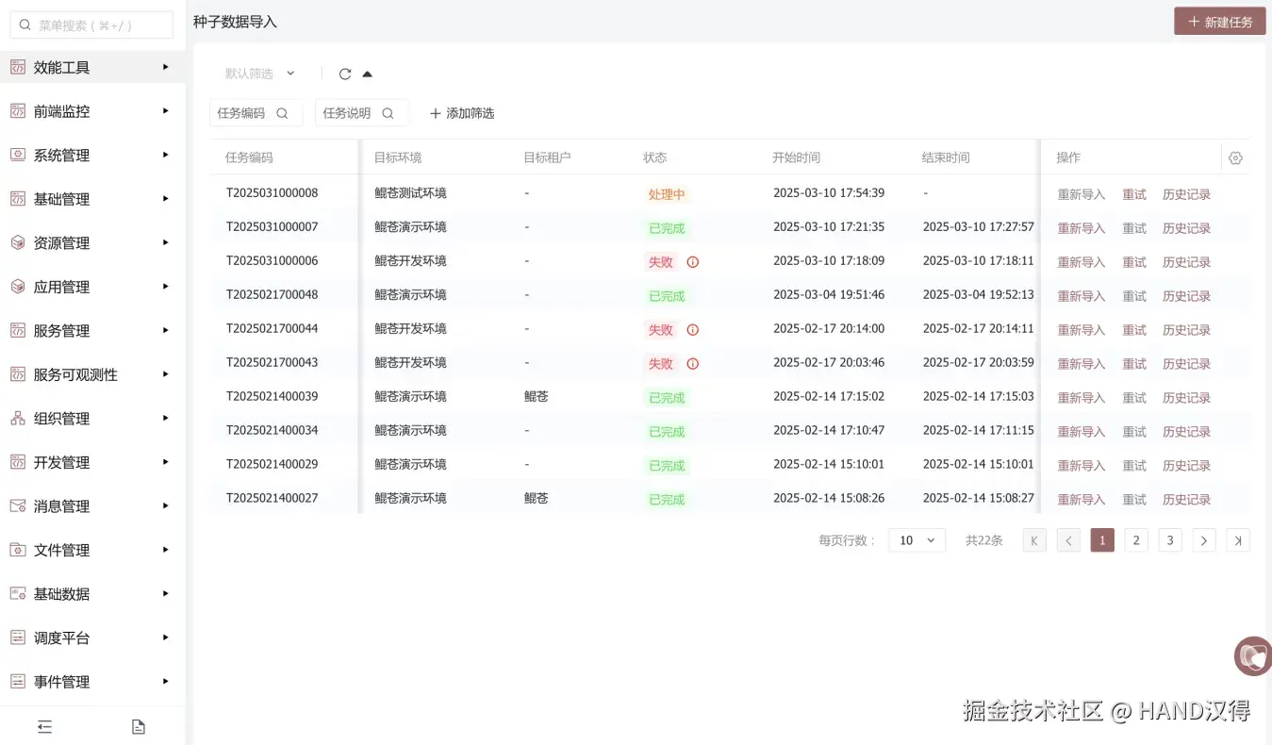Go to the next page arrow

pos(1204,540)
